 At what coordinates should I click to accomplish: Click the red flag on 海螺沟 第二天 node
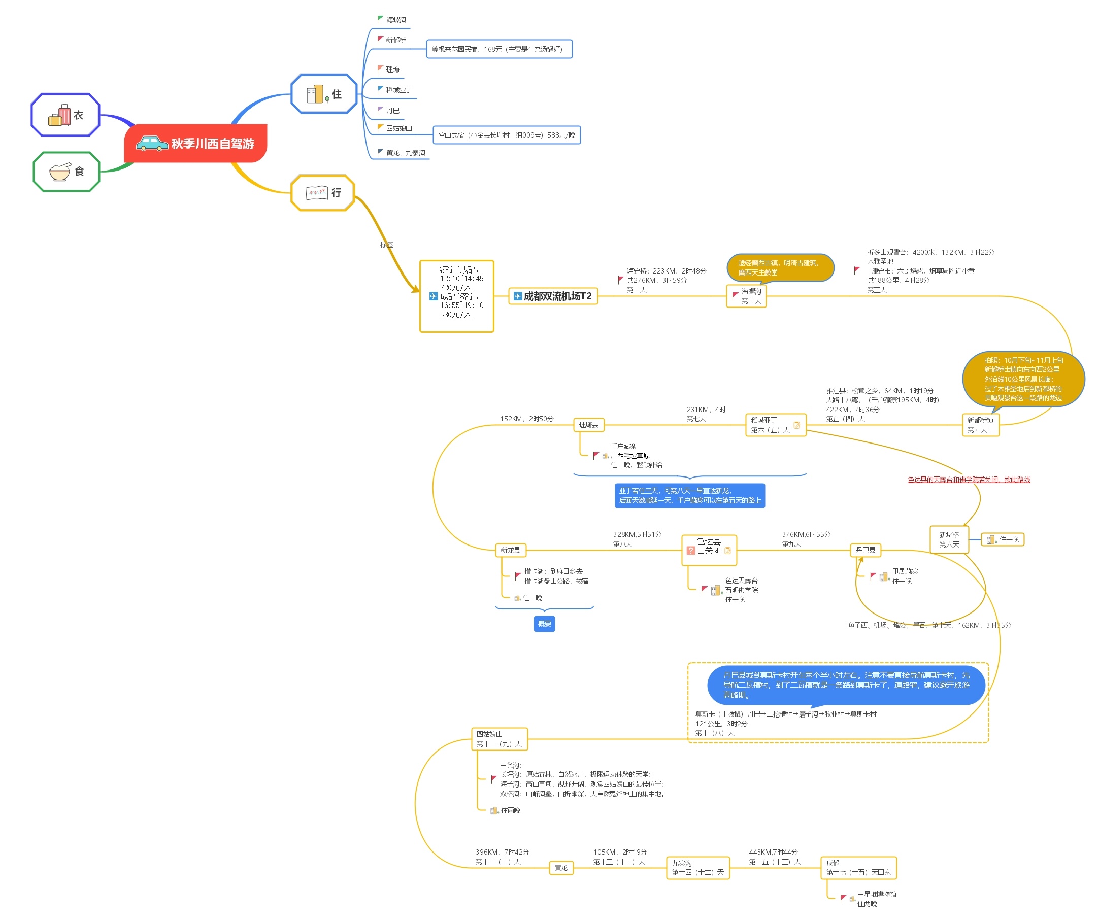[735, 296]
